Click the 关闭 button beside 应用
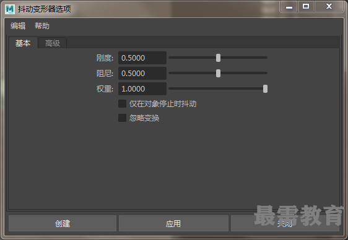This screenshot has width=348, height=240. point(285,223)
